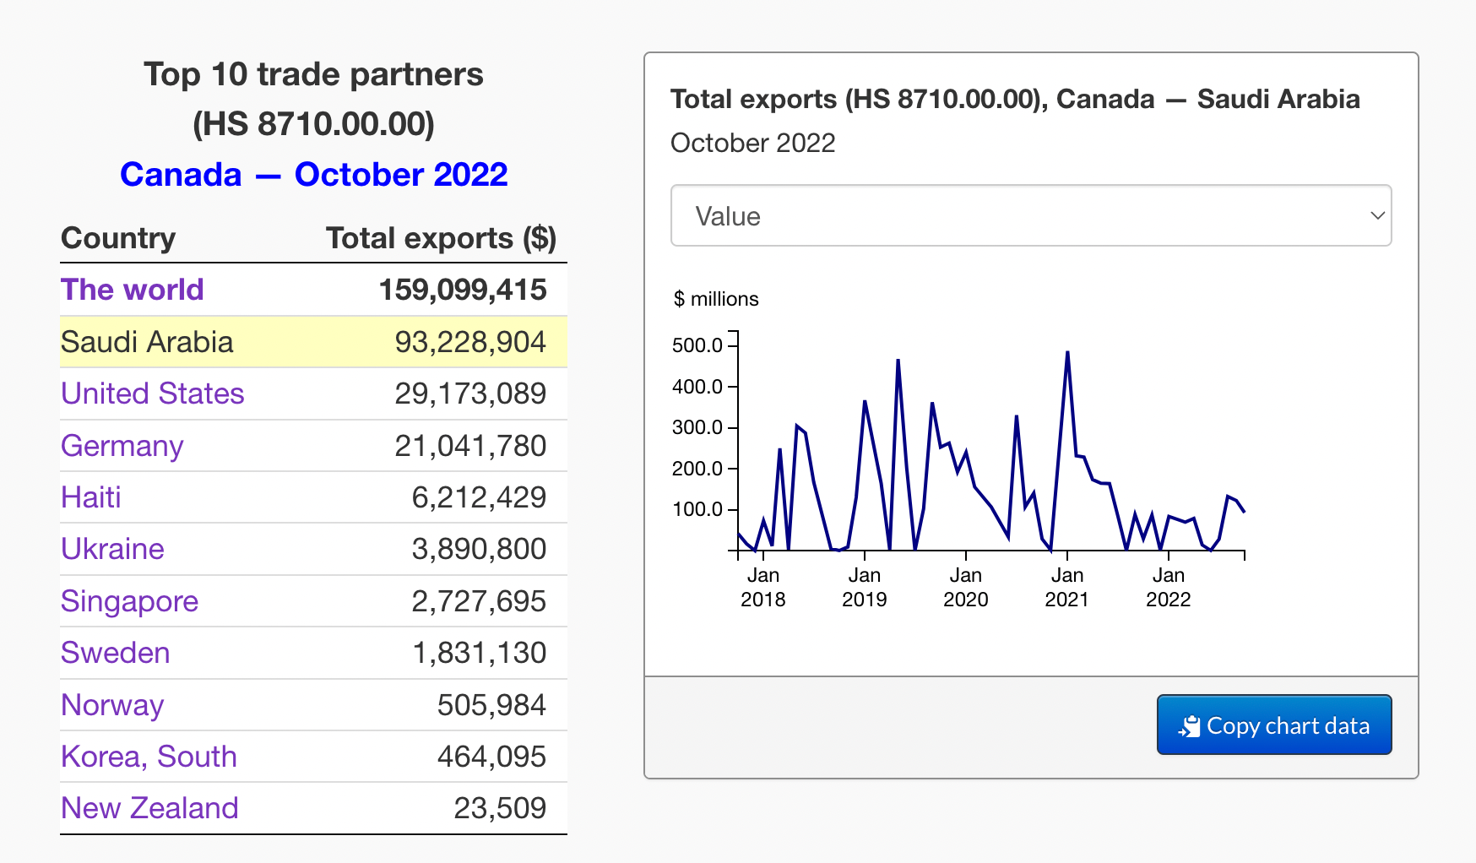Click the Total exports ($) column header

tap(441, 238)
